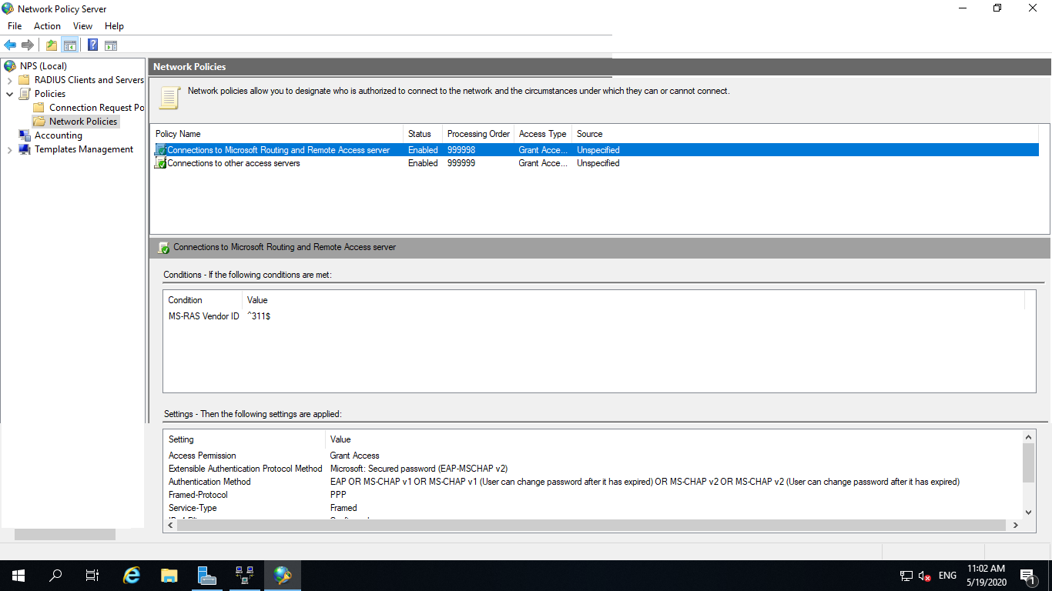Viewport: 1052px width, 591px height.
Task: Click the ^311$ condition value
Action: (259, 316)
